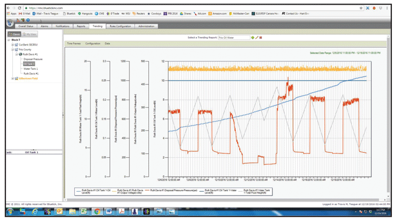Collapse the Ruth Davis #1 well node
This screenshot has width=395, height=219.
pyautogui.click(x=16, y=55)
